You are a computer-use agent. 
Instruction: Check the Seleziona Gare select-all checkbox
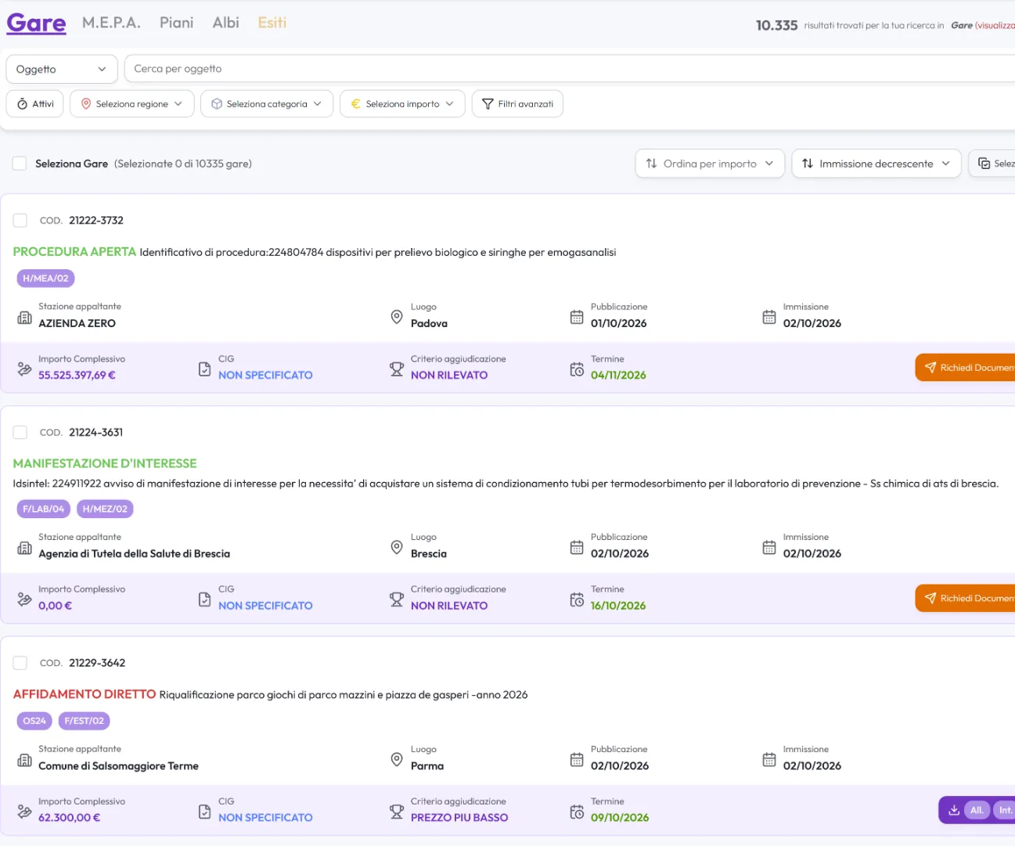point(20,164)
